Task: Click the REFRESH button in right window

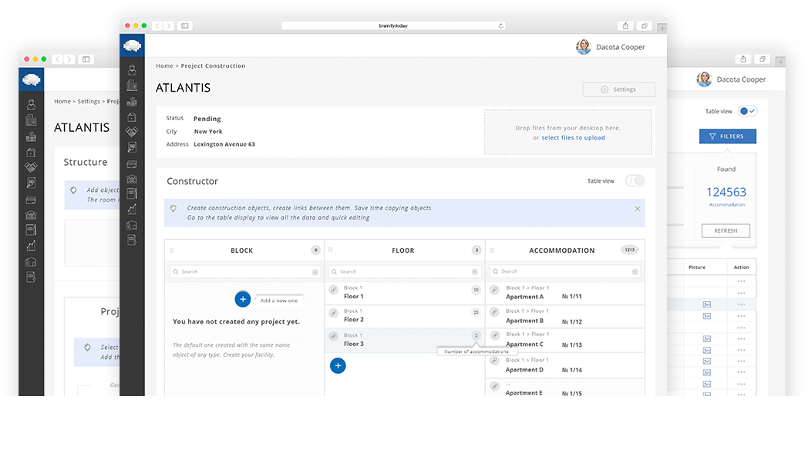Action: click(x=726, y=230)
